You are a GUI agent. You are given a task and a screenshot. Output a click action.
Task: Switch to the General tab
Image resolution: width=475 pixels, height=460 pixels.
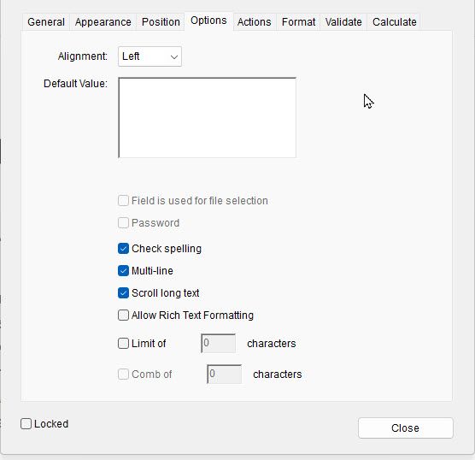[46, 22]
